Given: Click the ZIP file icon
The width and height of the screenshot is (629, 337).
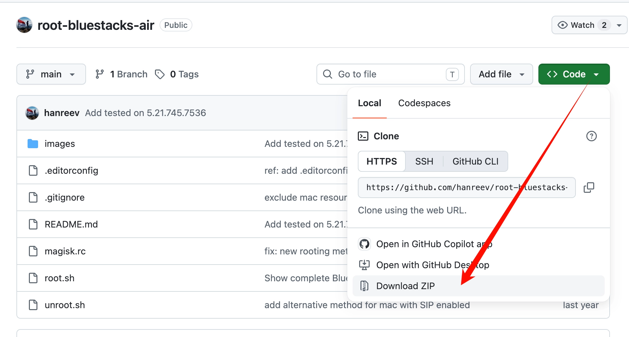Looking at the screenshot, I should click(364, 286).
